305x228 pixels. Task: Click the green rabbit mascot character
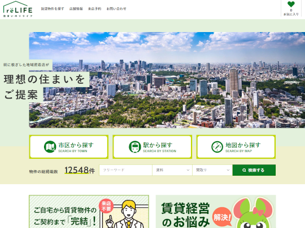(x=253, y=213)
